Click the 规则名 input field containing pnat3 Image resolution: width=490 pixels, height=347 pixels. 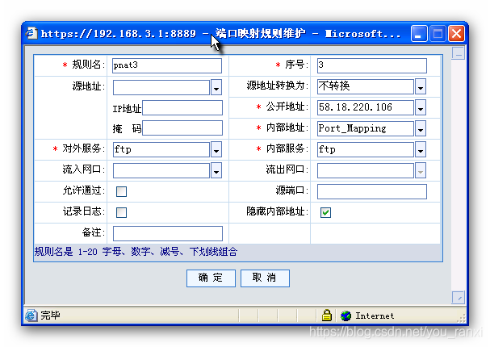pos(167,65)
